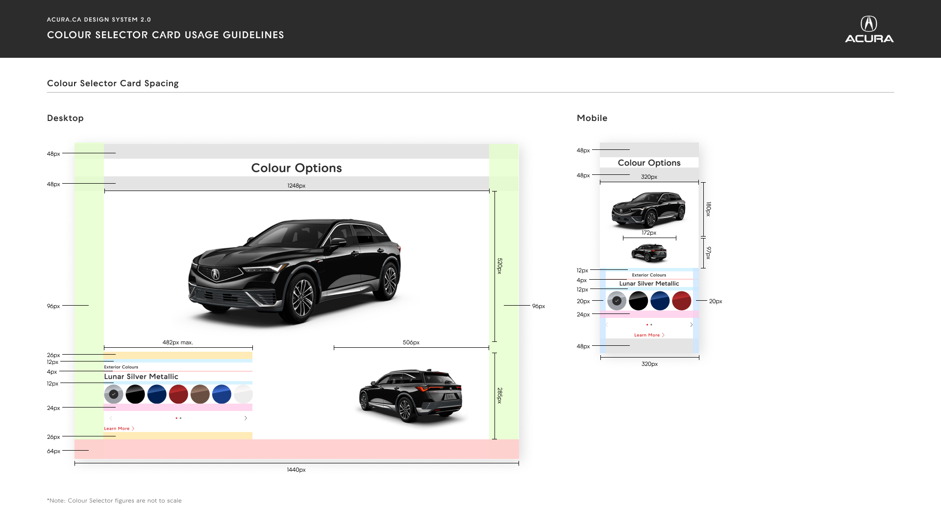Choose the dark navy swatch in desktop mockup
This screenshot has height=529, width=941.
point(157,394)
